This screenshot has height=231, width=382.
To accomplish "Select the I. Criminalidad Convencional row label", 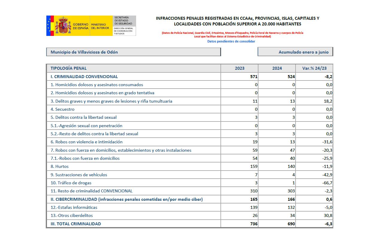I will click(x=84, y=77).
